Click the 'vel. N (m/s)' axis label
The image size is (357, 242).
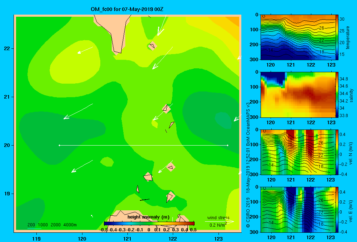351,153
